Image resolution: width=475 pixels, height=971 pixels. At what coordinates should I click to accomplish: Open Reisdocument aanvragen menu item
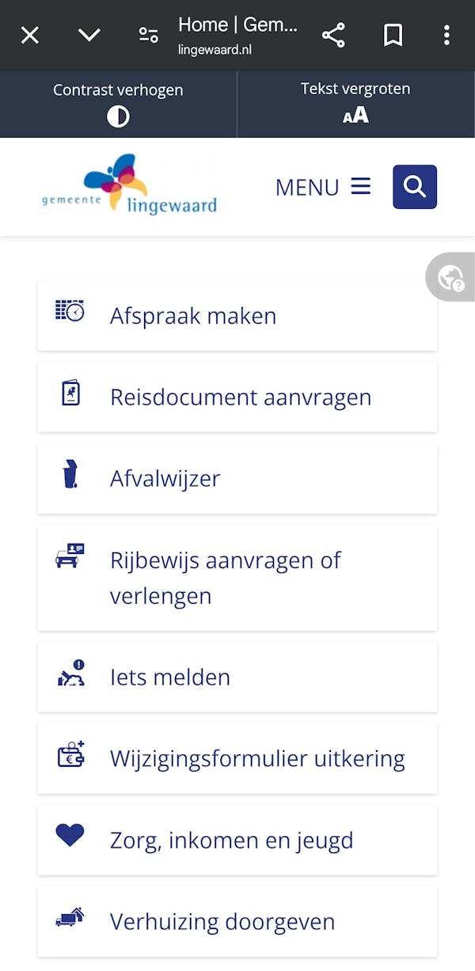[241, 397]
